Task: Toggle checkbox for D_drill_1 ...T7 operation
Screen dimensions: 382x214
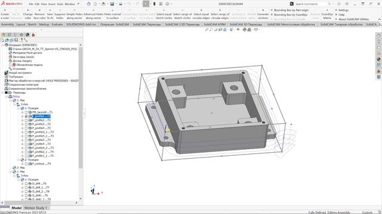Action: click(x=26, y=188)
